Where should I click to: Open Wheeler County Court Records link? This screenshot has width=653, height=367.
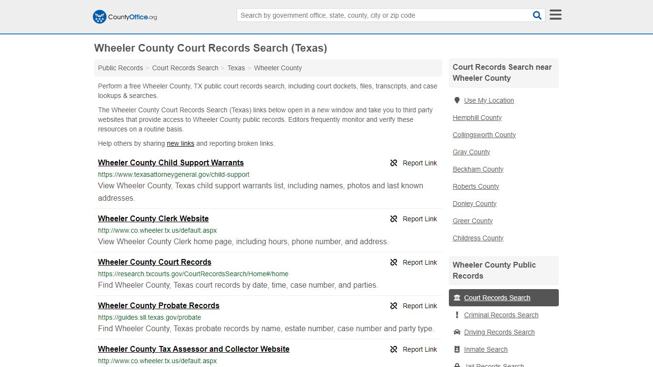pyautogui.click(x=154, y=262)
